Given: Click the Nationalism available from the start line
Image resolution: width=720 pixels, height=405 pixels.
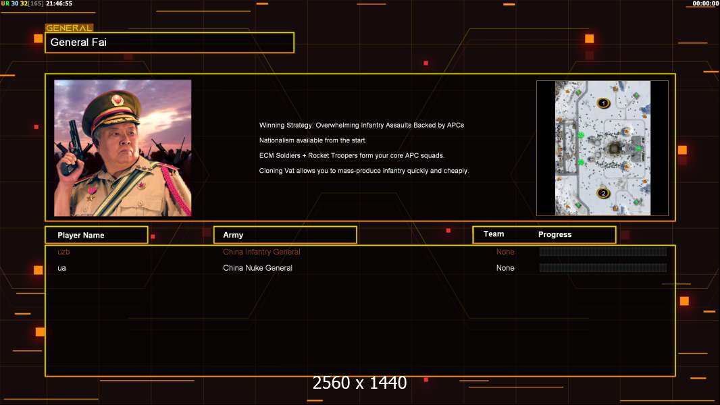Looking at the screenshot, I should pyautogui.click(x=313, y=140).
